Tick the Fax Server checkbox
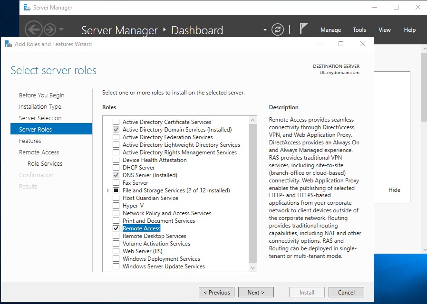Image resolution: width=427 pixels, height=304 pixels. 116,183
